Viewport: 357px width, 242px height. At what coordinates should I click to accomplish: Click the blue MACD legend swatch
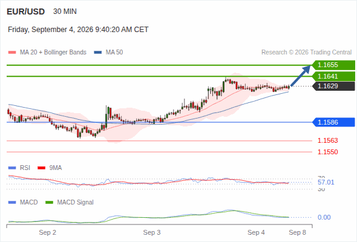pos(12,203)
